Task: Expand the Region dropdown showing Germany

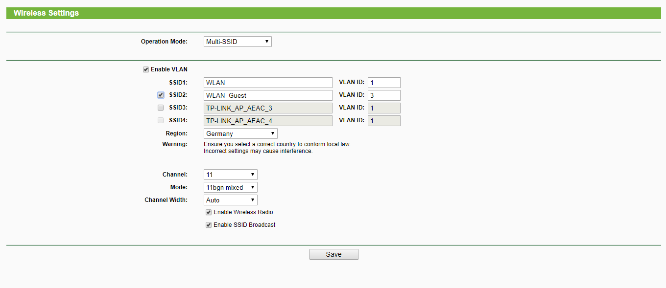Action: tap(240, 133)
